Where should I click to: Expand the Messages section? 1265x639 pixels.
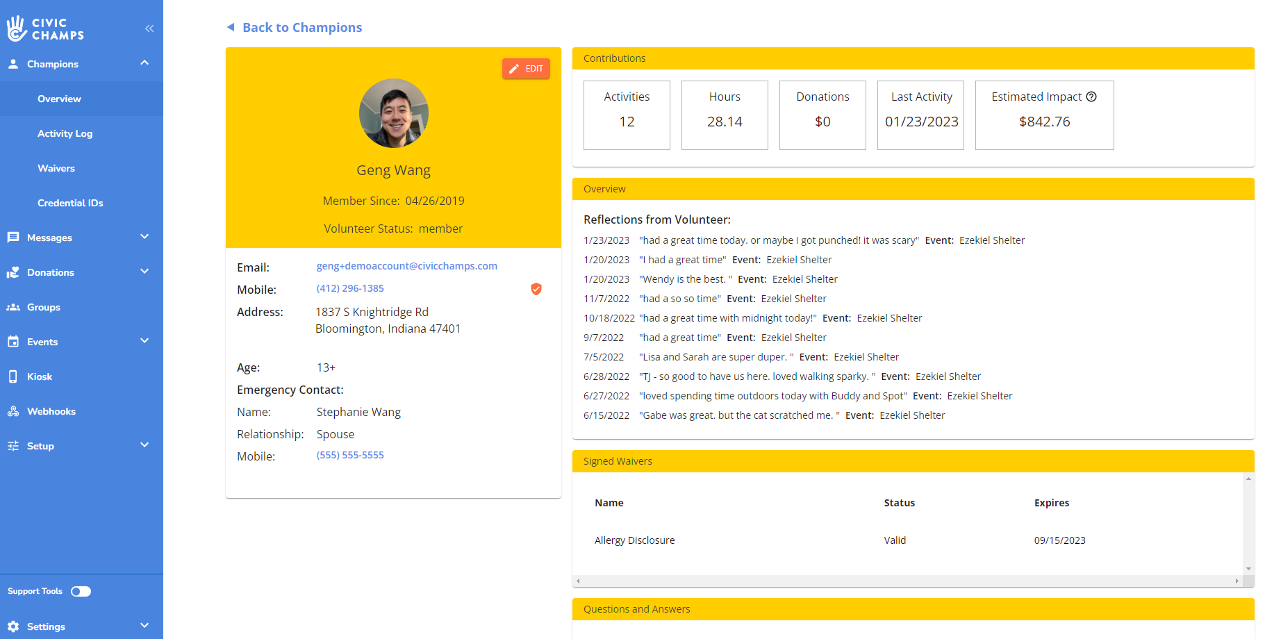tap(144, 237)
